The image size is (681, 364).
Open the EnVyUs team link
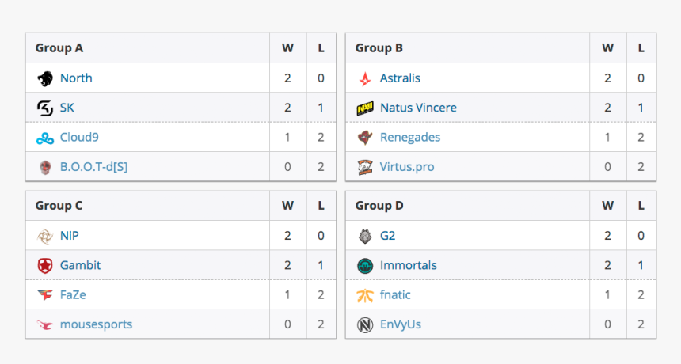click(x=401, y=324)
